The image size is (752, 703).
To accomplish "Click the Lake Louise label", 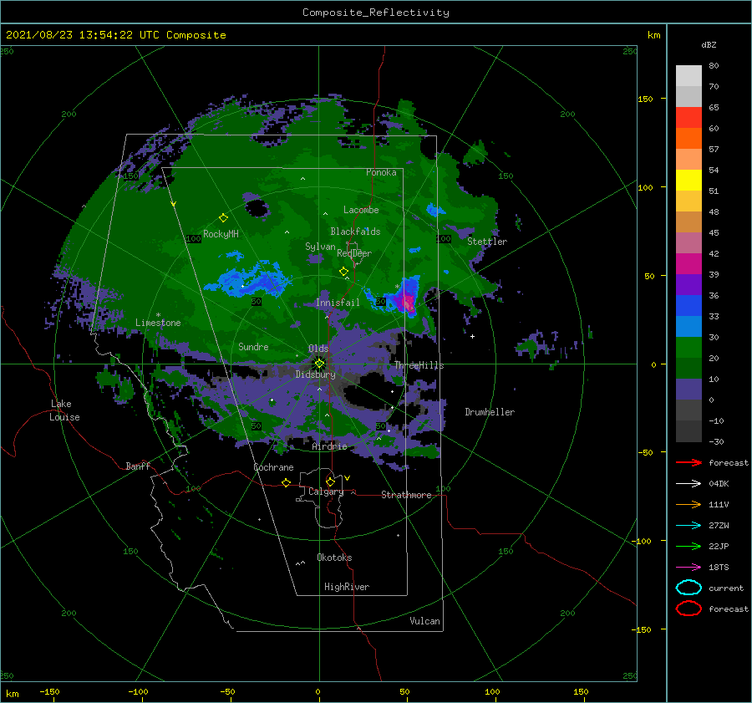I will coord(65,410).
